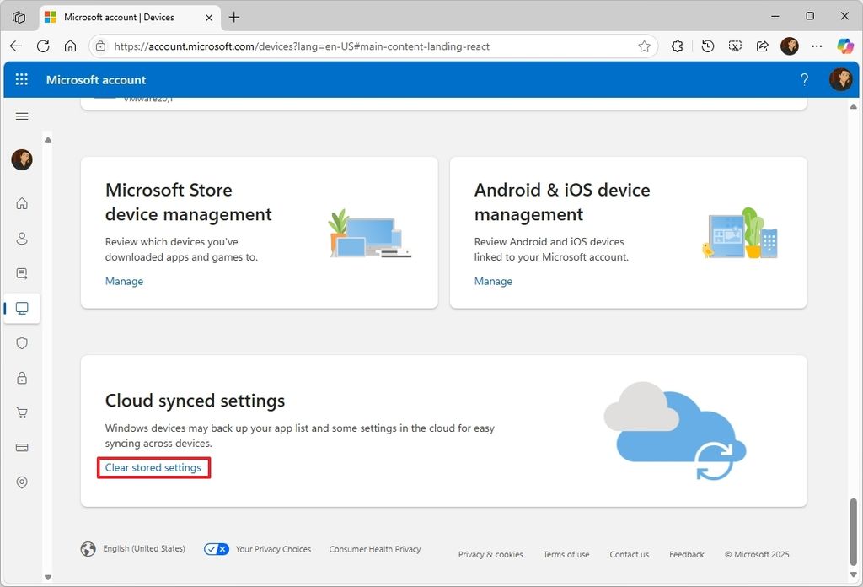The height and width of the screenshot is (587, 863).
Task: Click Clear stored settings link
Action: pos(153,467)
